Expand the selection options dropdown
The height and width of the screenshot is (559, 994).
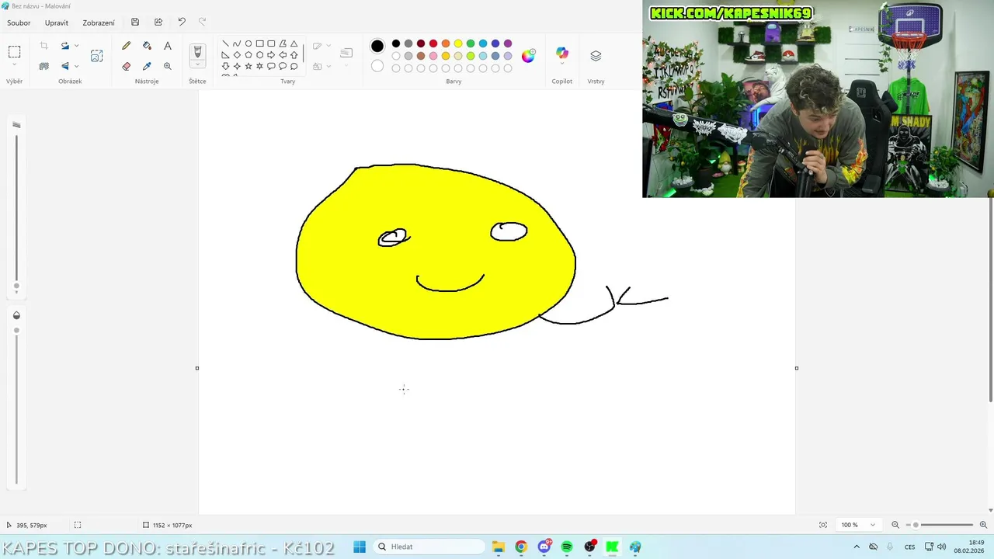[14, 65]
